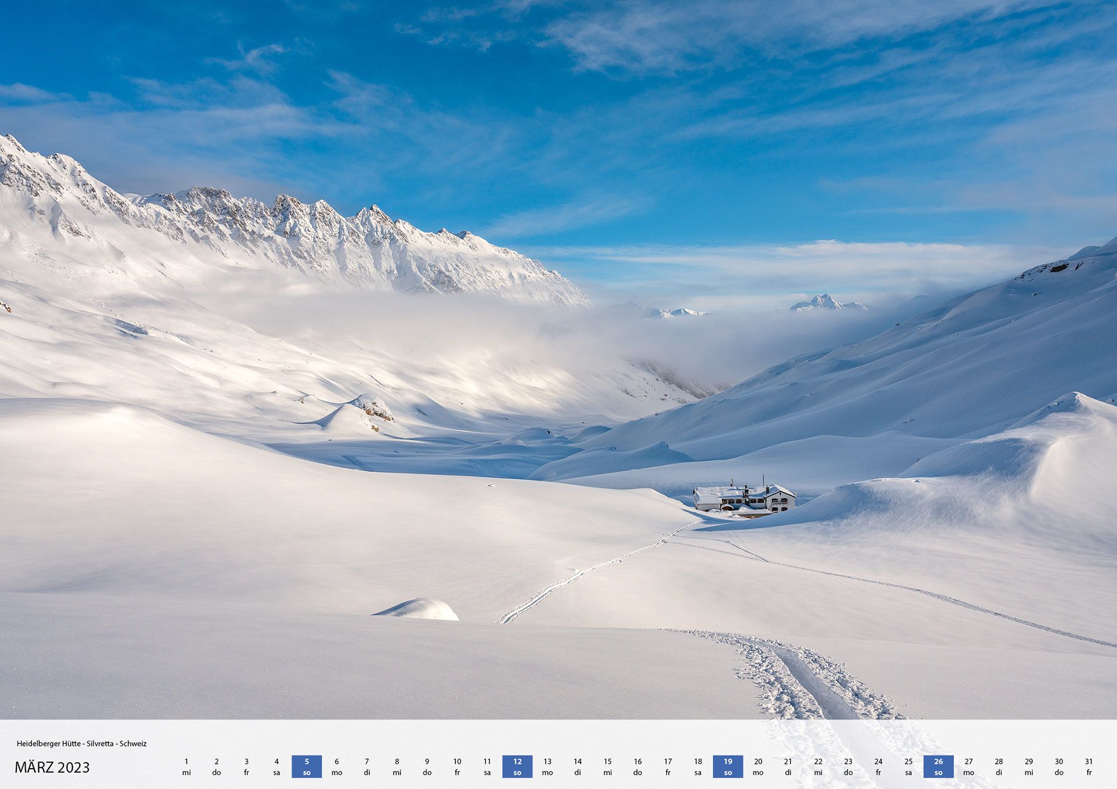The image size is (1117, 789).
Task: Select calendar day '13 mo'
Action: 547,767
